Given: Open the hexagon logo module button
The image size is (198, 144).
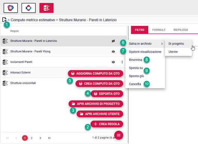Looking at the screenshot, I should pyautogui.click(x=29, y=8).
